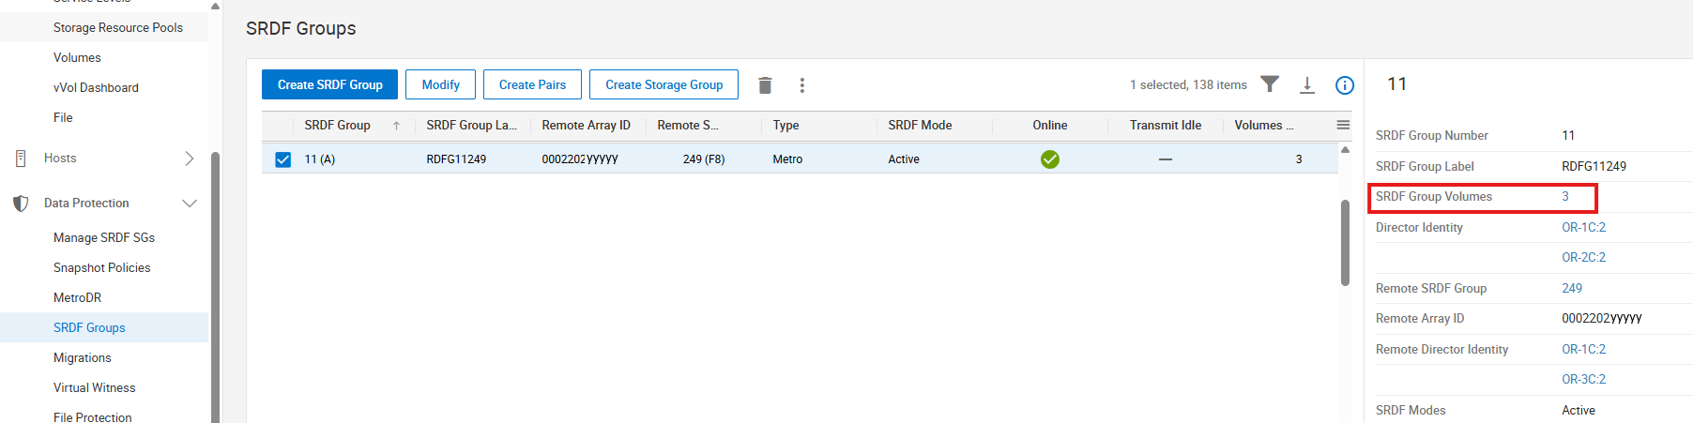Click the trash delete icon
Viewport: 1693px width, 423px height.
[765, 85]
